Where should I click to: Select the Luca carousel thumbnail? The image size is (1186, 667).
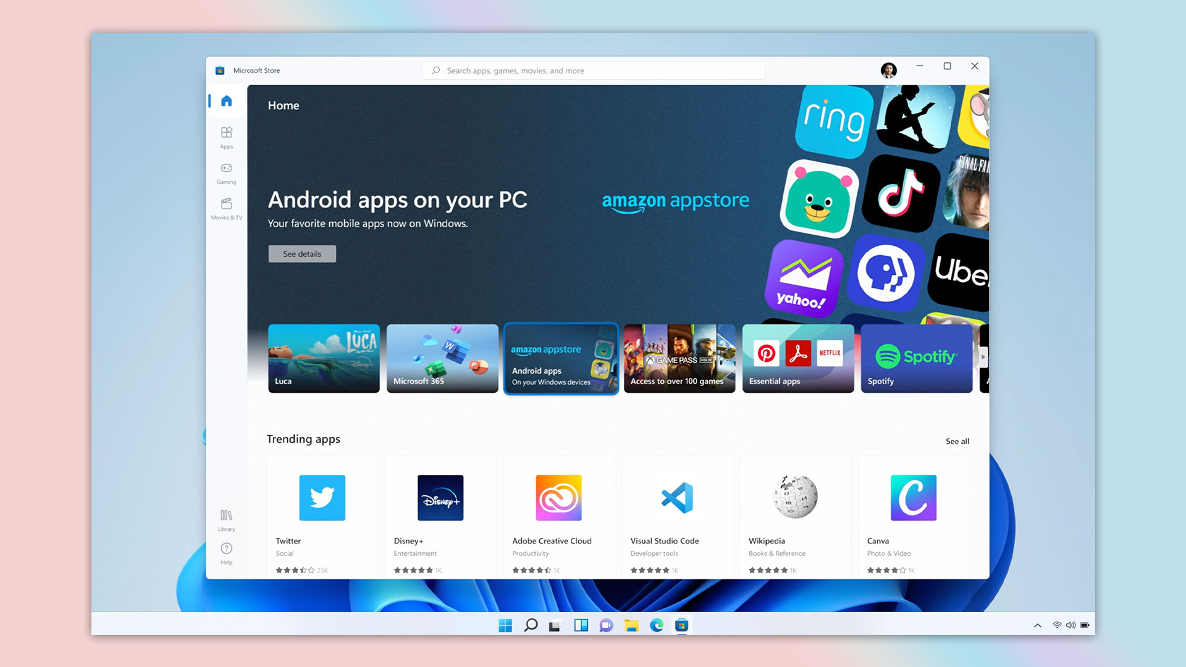(x=324, y=358)
